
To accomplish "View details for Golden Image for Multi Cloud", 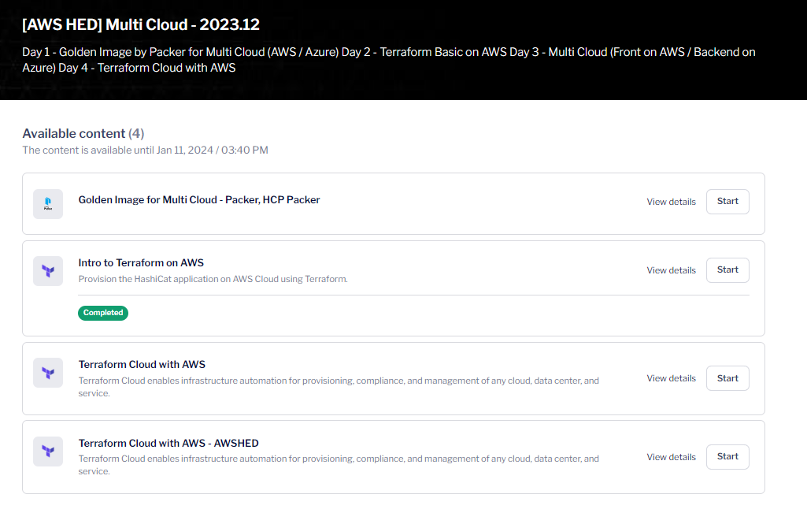I will tap(671, 202).
